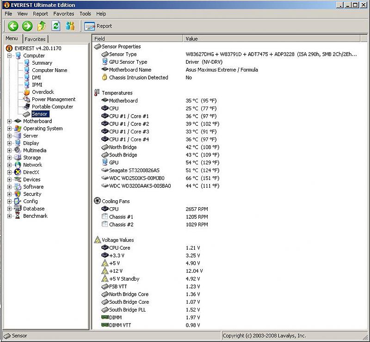The image size is (370, 342).
Task: Click the DIMM VTT memory icon
Action: click(x=105, y=325)
